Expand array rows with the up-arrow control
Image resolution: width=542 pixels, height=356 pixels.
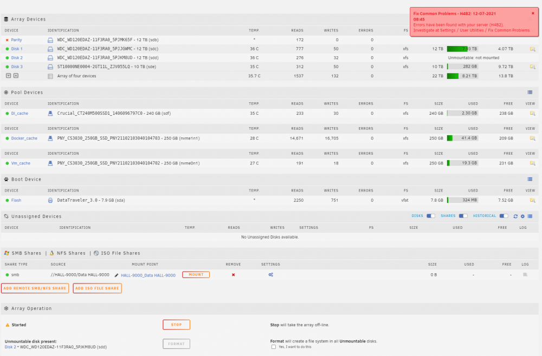tap(16, 76)
